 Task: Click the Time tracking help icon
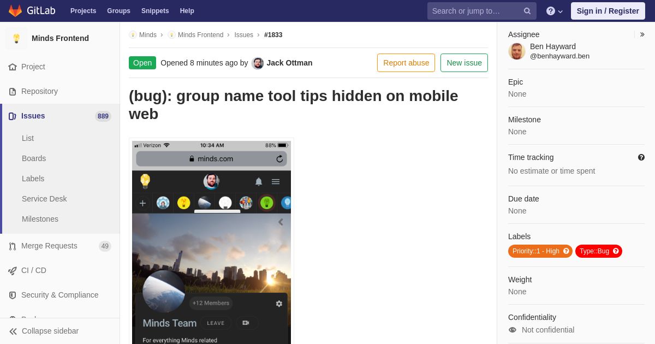pos(641,157)
